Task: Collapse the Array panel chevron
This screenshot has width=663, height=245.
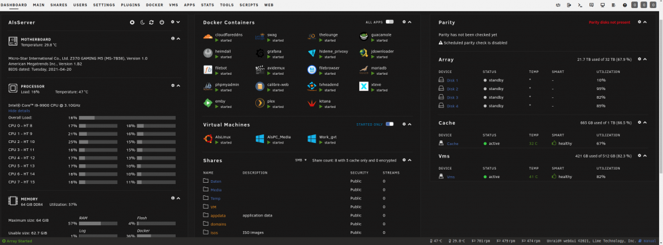Action: point(645,59)
